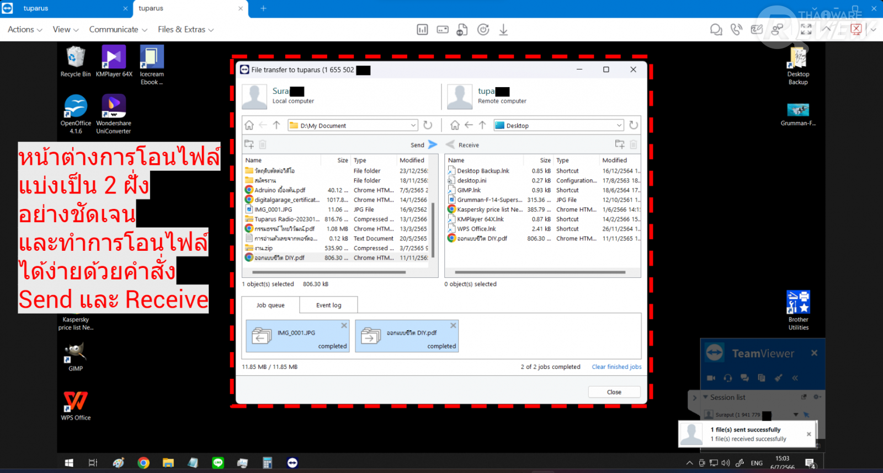The image size is (883, 473).
Task: Collapse TeamViewer panel with double chevron
Action: (x=795, y=378)
